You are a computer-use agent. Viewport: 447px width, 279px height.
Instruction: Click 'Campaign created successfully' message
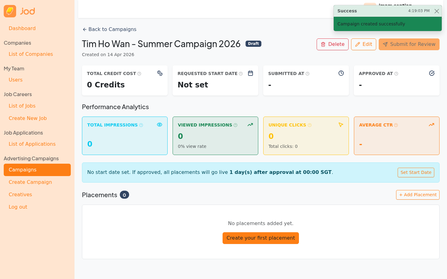371,24
